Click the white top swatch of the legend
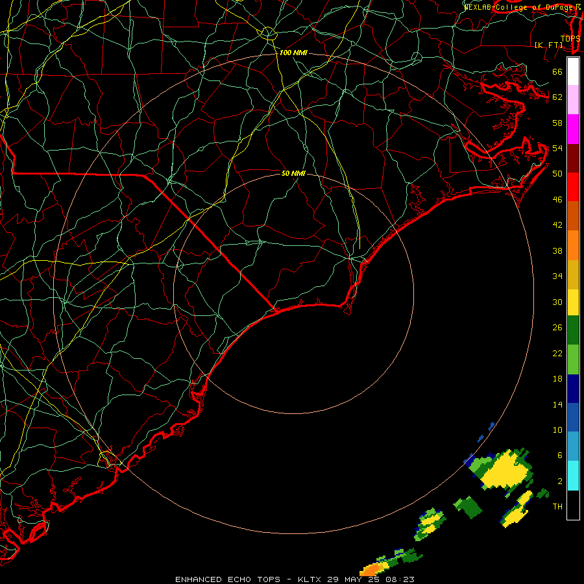Viewport: 584px width, 584px height. pyautogui.click(x=573, y=71)
